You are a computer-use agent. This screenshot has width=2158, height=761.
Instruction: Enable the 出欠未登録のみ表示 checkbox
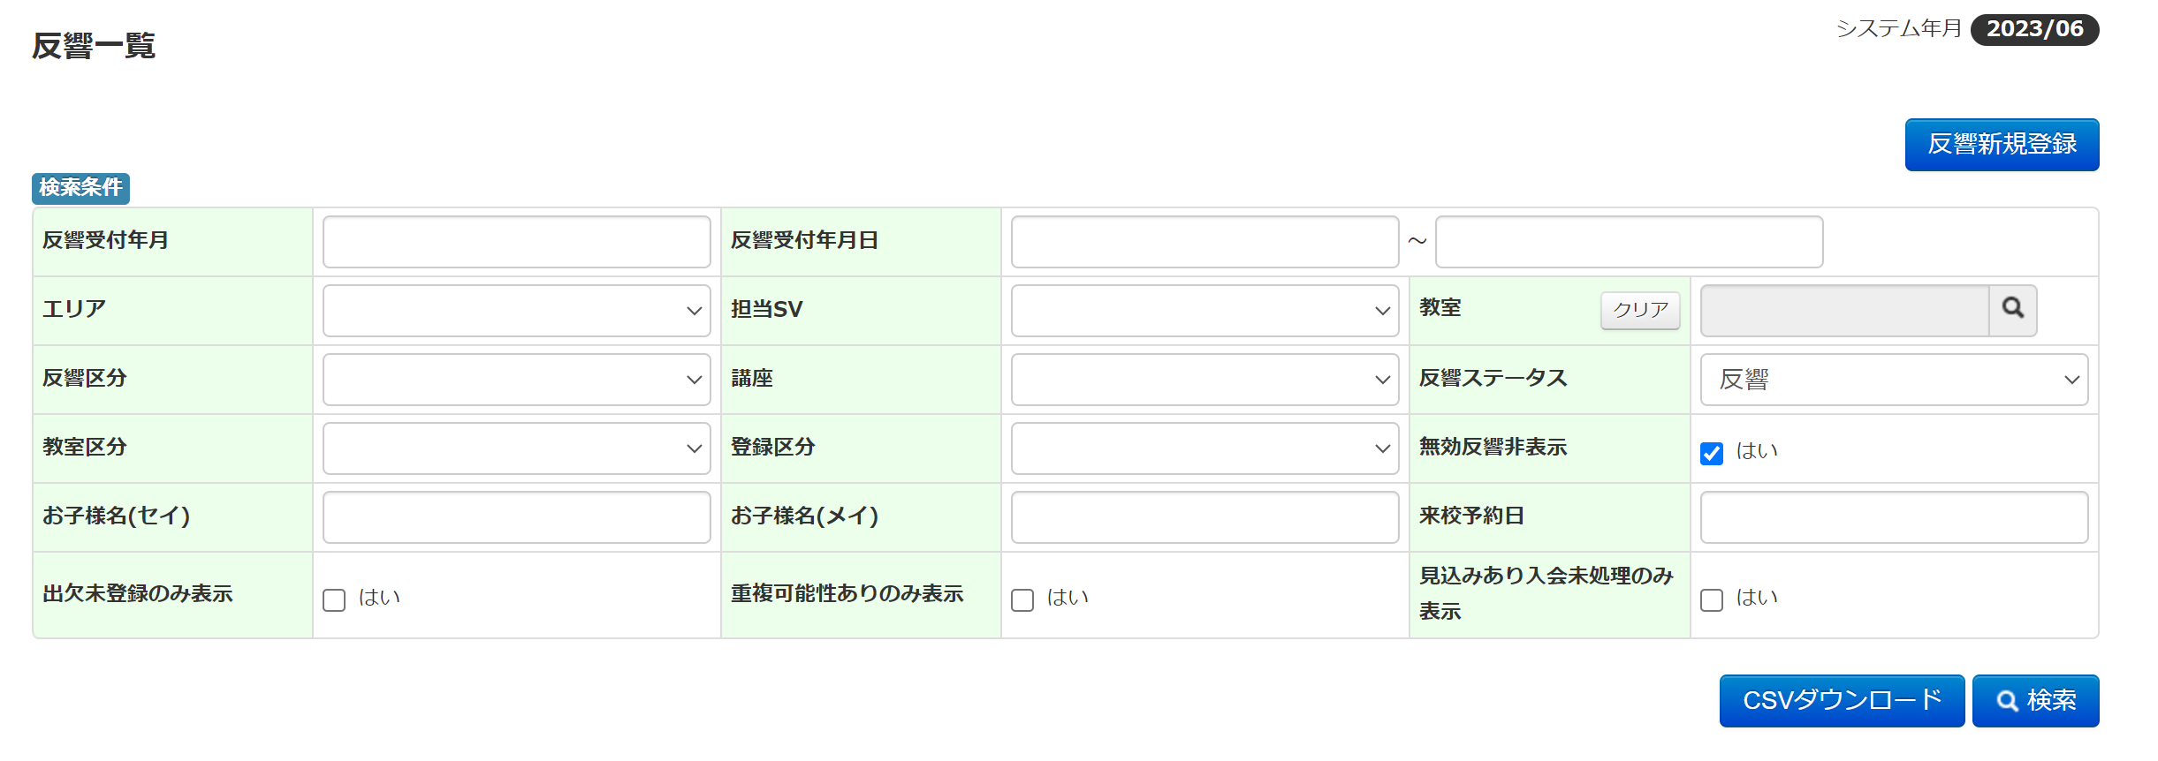[334, 599]
